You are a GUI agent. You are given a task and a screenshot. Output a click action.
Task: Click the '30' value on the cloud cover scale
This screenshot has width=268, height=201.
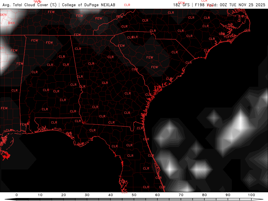click(87, 195)
